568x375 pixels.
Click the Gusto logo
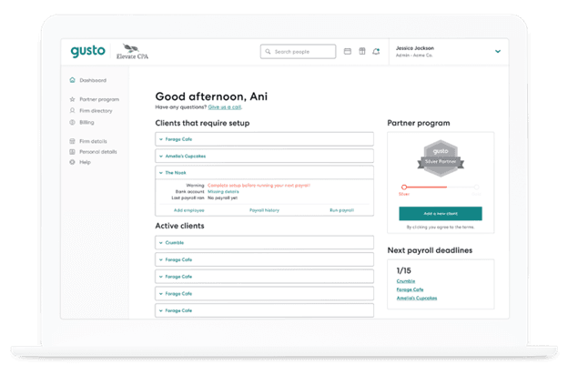coord(87,51)
